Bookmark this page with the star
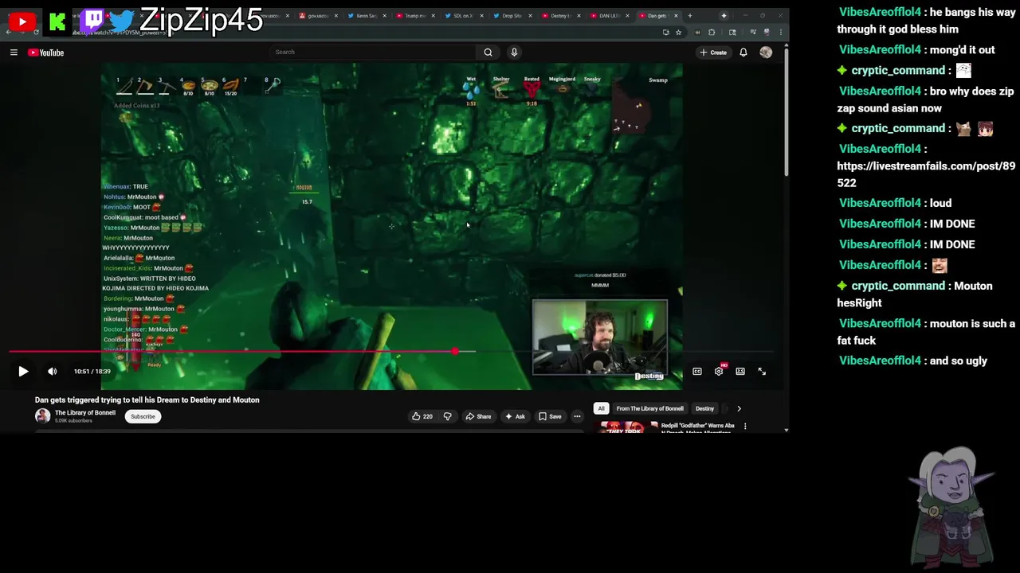The image size is (1020, 573). pos(678,33)
